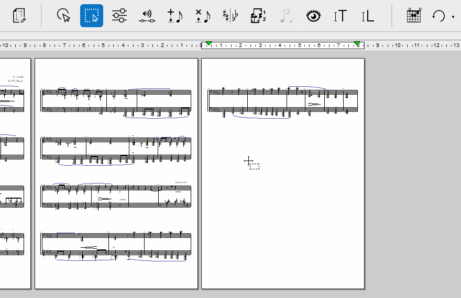Screen dimensions: 461x298
Task: Select the last page with single system
Action: click(x=283, y=174)
